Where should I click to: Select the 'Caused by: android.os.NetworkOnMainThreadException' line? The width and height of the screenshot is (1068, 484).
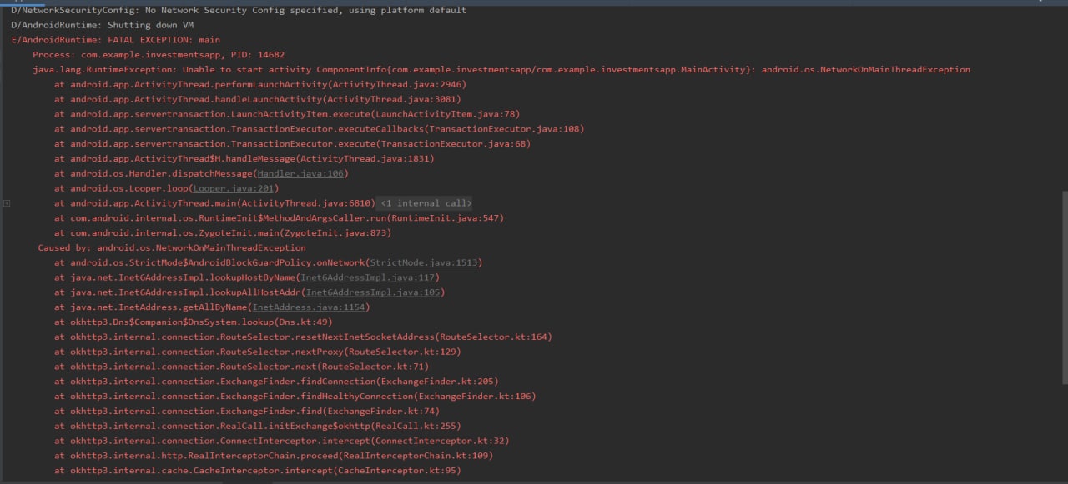(x=172, y=247)
